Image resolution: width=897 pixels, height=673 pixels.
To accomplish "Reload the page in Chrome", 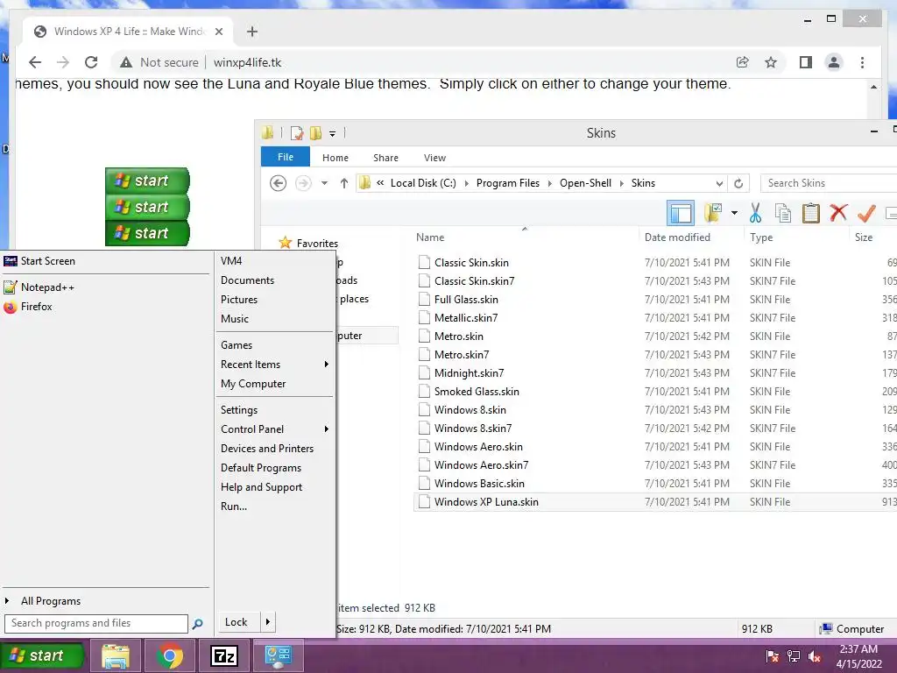I will coord(91,62).
